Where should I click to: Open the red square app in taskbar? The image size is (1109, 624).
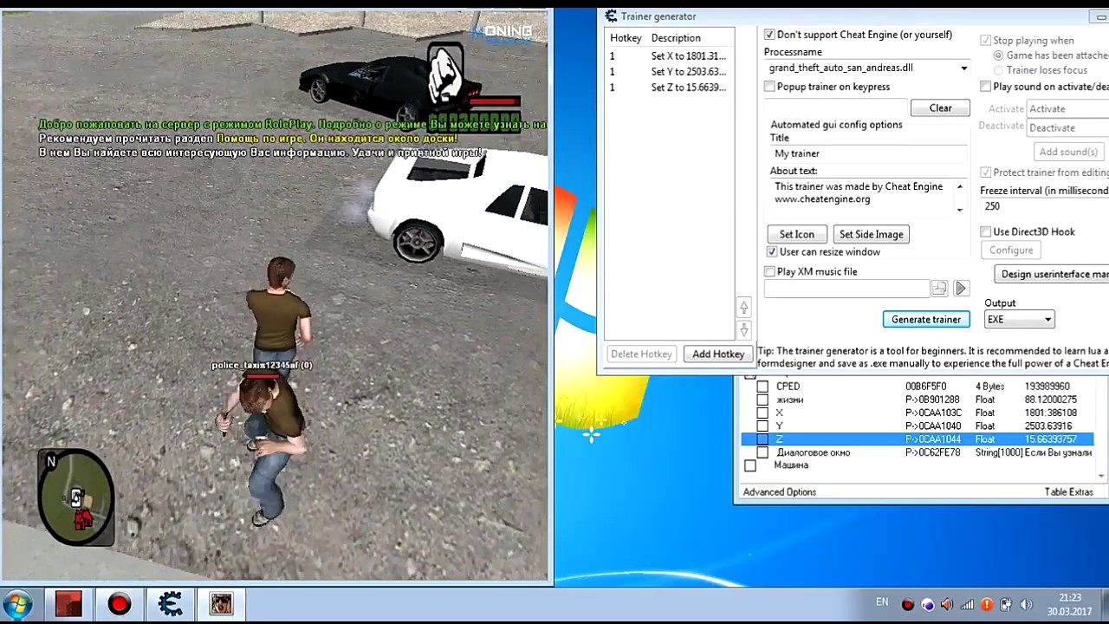pyautogui.click(x=68, y=604)
